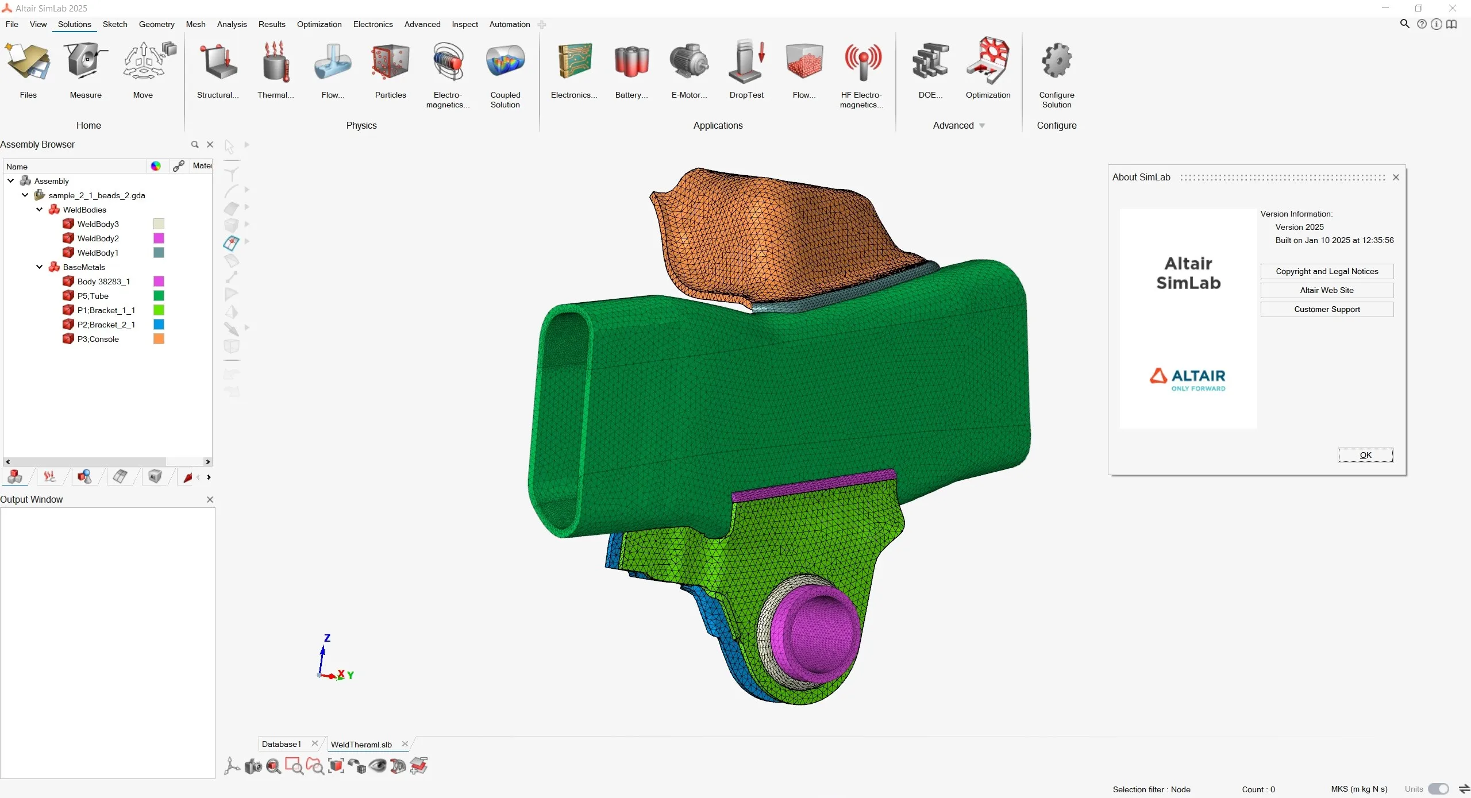
Task: Open the application search magnifier in title area
Action: tap(1404, 24)
